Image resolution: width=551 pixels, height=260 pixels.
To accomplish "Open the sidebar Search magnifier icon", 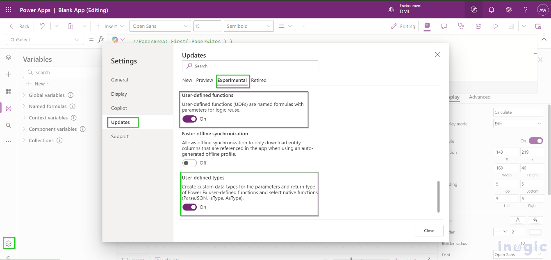I will (9, 126).
